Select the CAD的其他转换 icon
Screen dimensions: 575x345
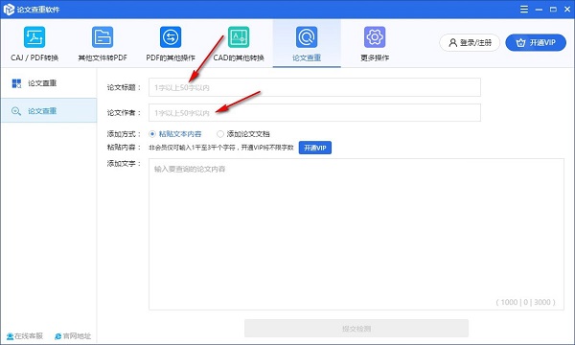point(239,37)
